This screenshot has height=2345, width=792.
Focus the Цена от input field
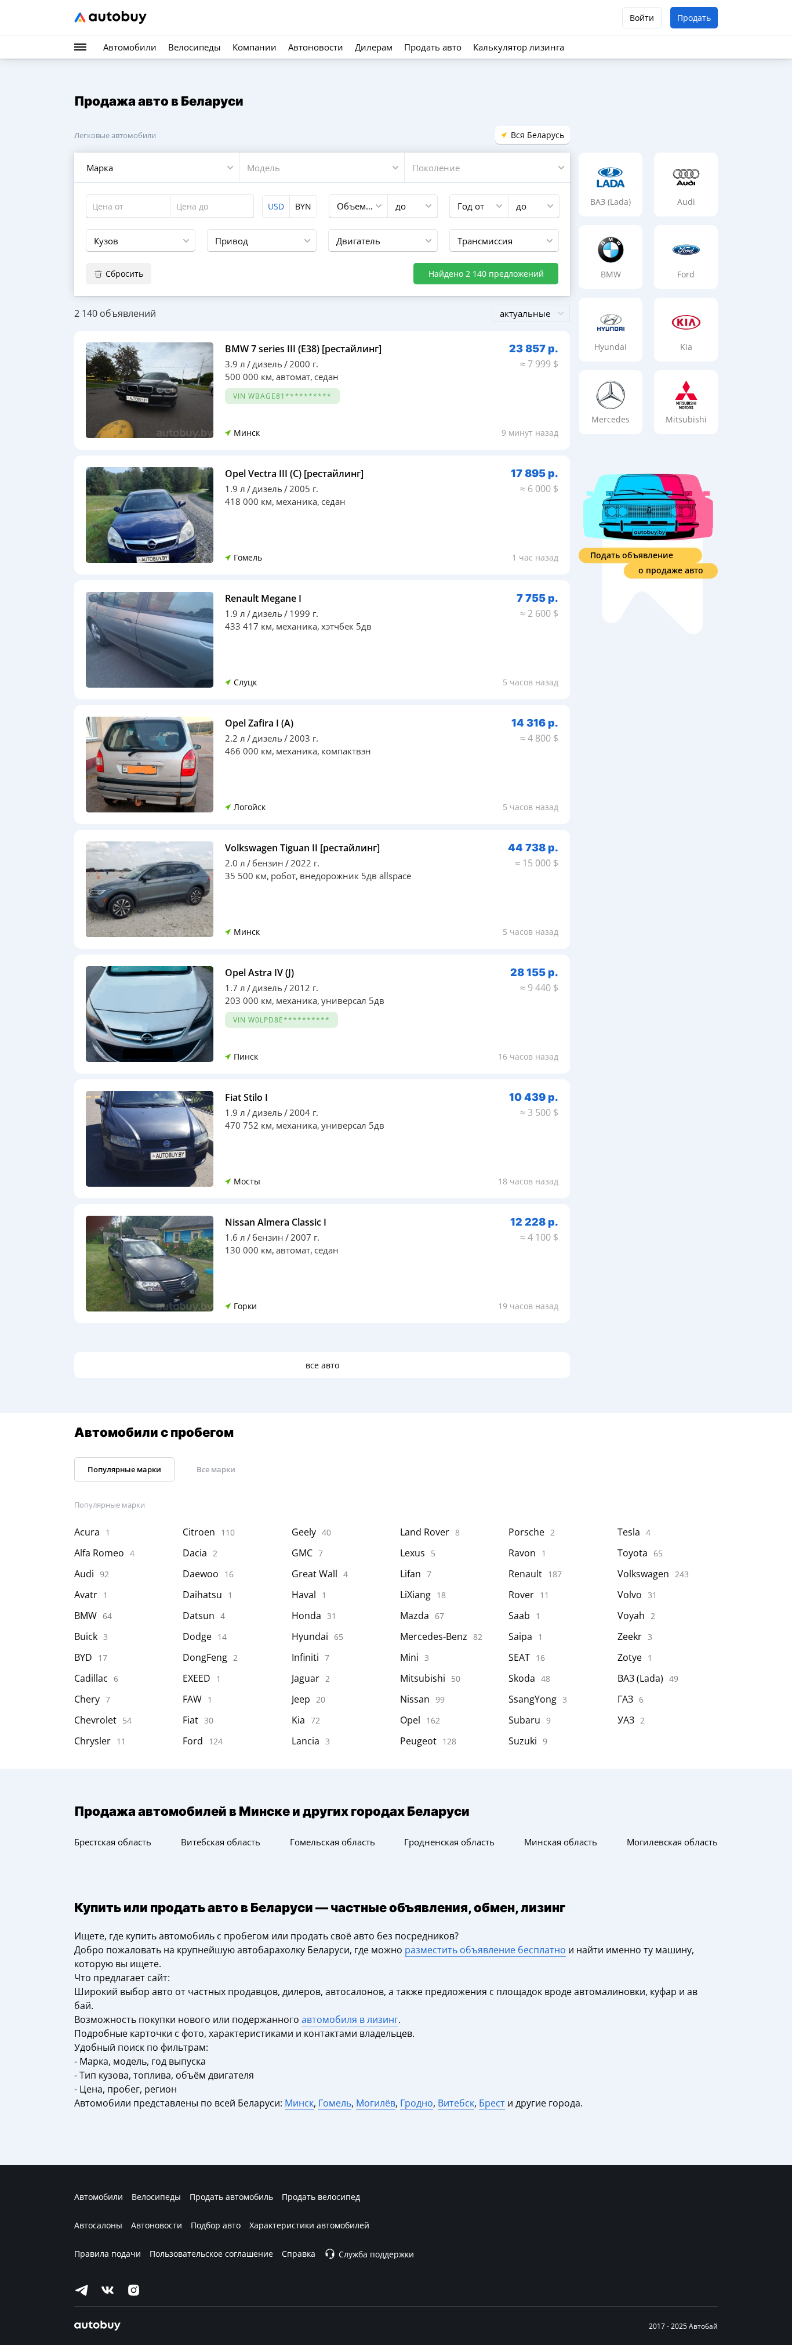[x=128, y=207]
